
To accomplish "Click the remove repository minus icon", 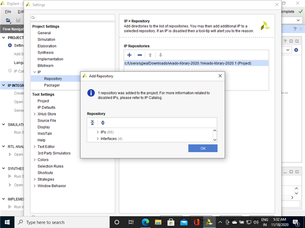I will click(140, 55).
